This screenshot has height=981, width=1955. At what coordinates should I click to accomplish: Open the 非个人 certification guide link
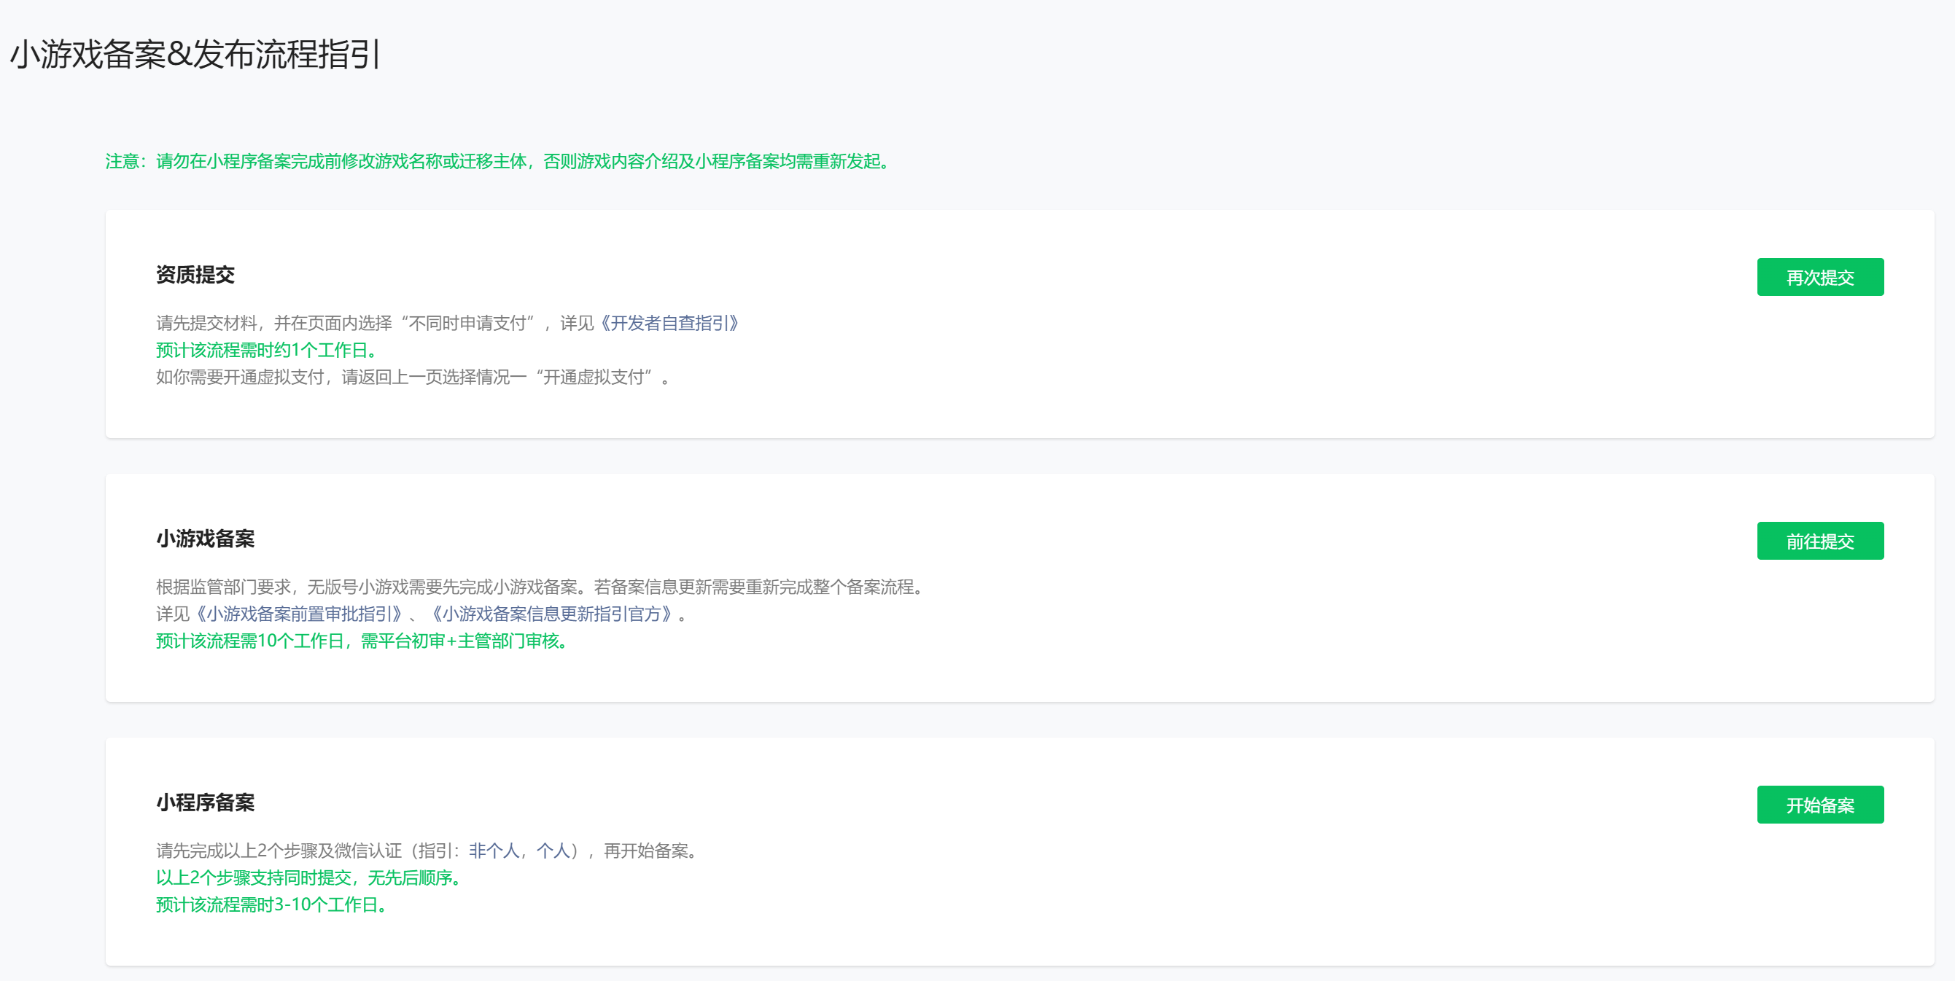pos(493,851)
